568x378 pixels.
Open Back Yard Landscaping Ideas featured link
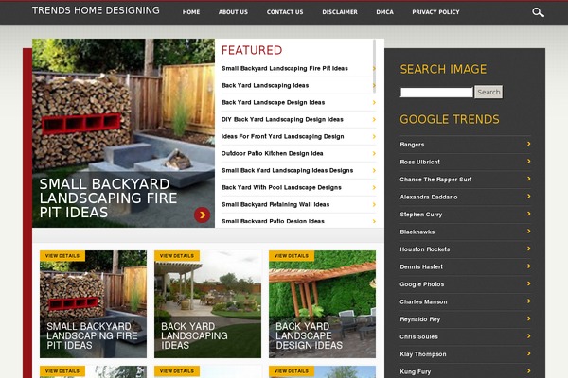point(265,85)
